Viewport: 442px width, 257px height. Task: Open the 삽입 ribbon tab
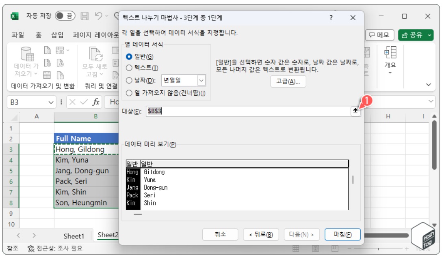tap(57, 35)
